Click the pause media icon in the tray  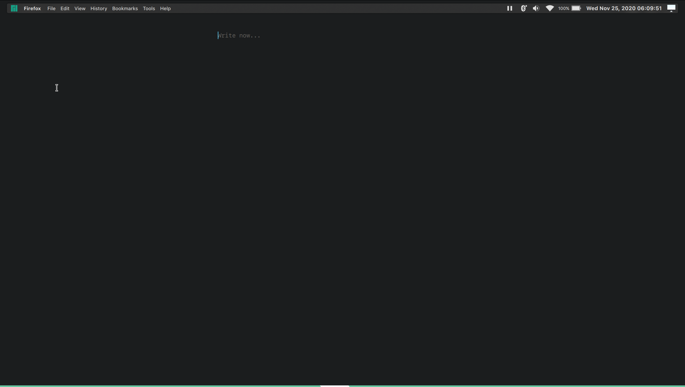click(509, 8)
